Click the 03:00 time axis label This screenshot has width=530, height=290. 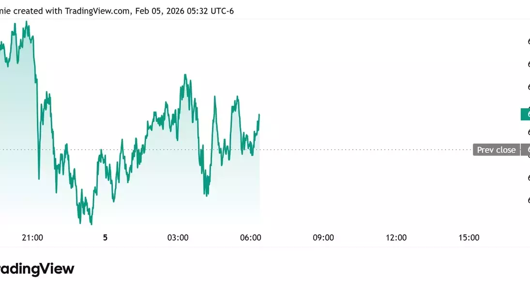178,237
